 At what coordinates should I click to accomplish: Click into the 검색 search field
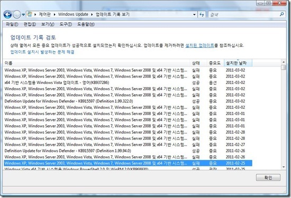click(x=243, y=14)
